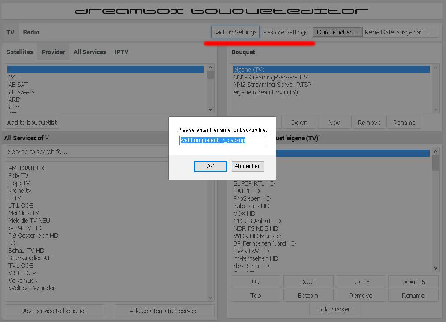Select Melodie TV NEU in services list
This screenshot has height=322, width=446.
pos(29,221)
